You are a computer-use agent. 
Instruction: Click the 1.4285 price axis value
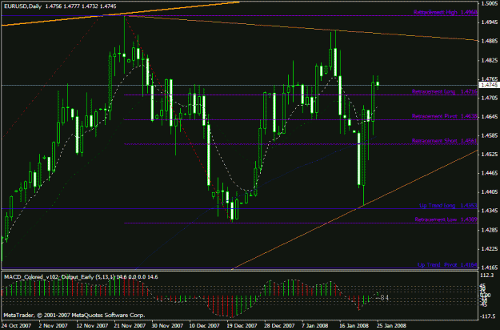(x=490, y=230)
